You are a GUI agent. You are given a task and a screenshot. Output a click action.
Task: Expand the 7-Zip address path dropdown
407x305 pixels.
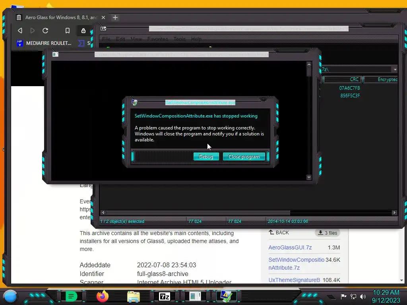(395, 69)
